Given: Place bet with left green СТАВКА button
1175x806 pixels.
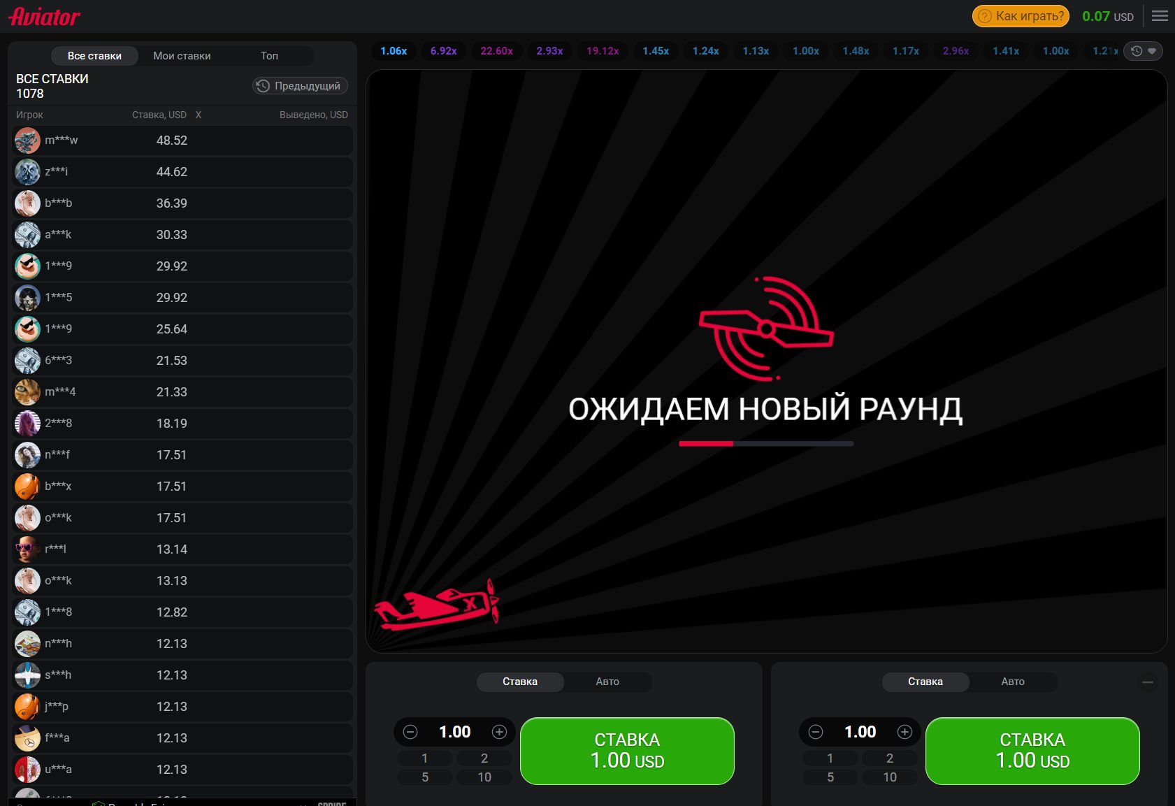Looking at the screenshot, I should pos(627,751).
